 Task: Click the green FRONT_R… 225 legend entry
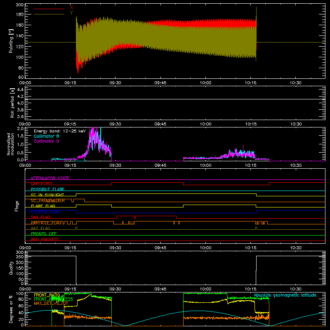pyautogui.click(x=53, y=299)
